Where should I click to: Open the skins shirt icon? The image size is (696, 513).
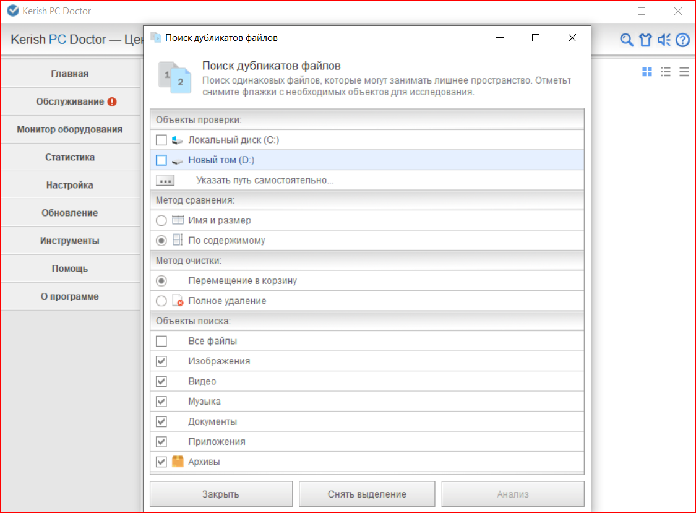(645, 40)
